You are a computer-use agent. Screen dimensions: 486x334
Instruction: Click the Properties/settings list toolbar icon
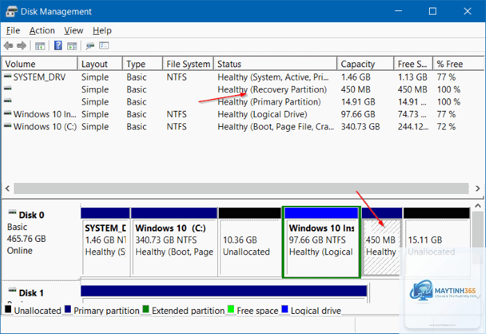pyautogui.click(x=104, y=46)
